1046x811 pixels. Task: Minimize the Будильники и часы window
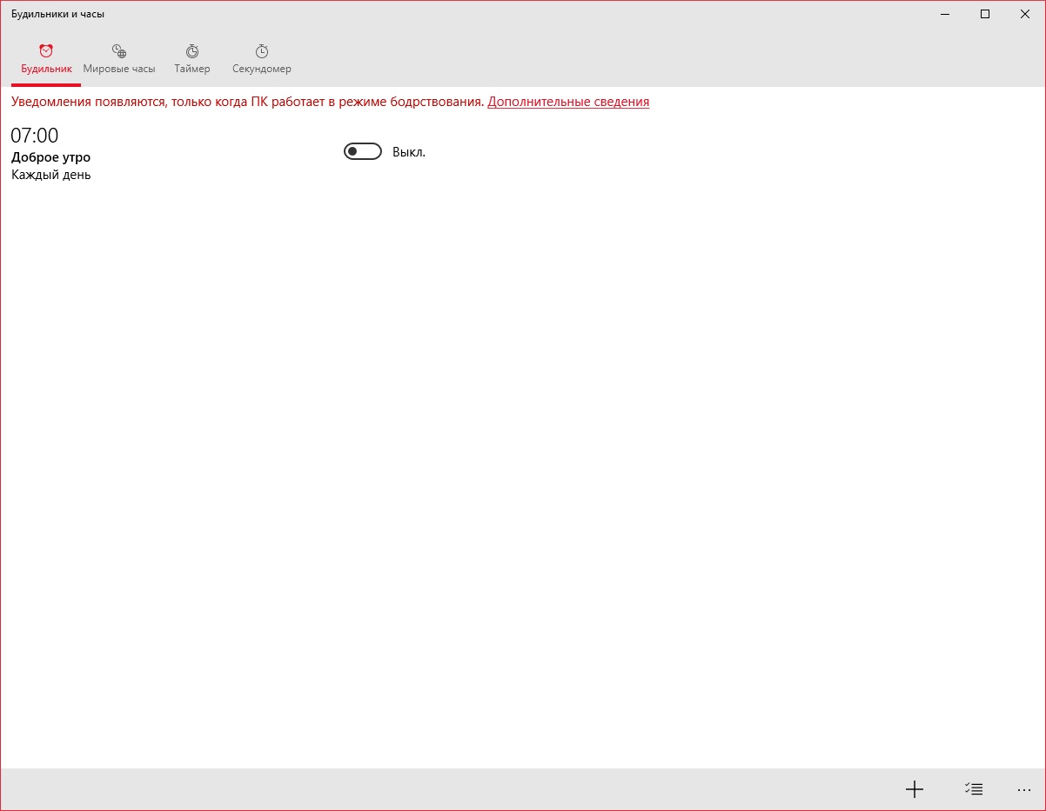[946, 14]
